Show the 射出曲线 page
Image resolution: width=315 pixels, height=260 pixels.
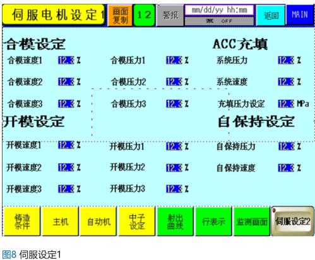coord(175,221)
